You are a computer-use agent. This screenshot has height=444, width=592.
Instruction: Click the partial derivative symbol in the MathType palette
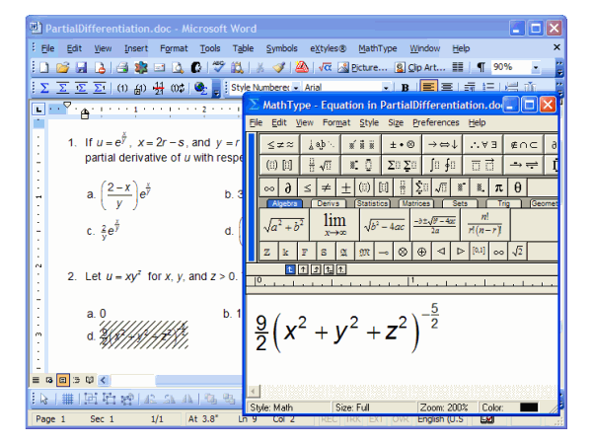click(x=287, y=186)
